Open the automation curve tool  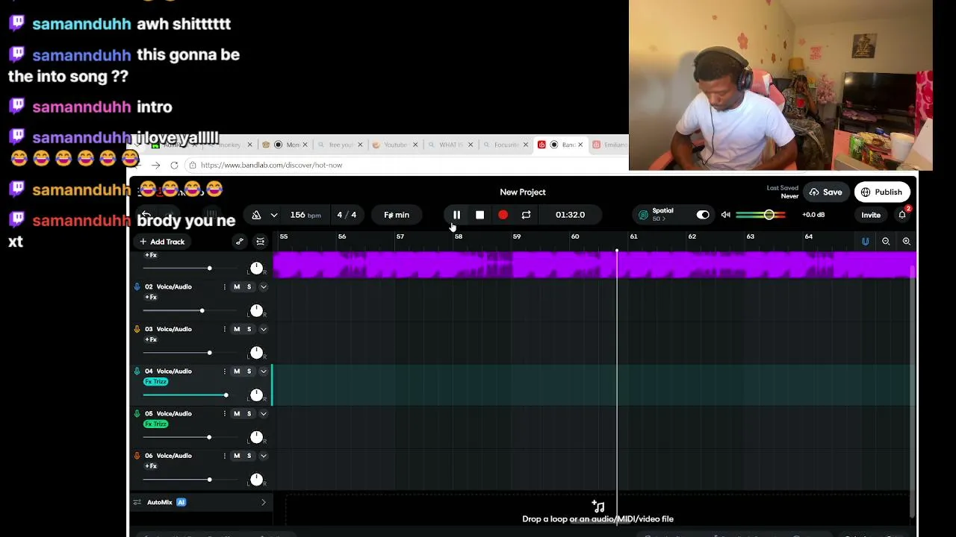pos(239,242)
